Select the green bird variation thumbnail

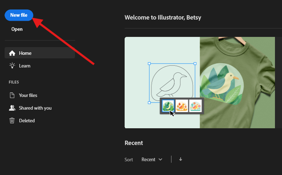168,106
